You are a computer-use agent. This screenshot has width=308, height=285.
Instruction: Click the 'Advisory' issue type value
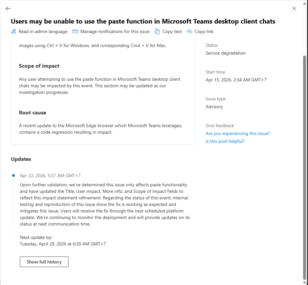(x=214, y=107)
